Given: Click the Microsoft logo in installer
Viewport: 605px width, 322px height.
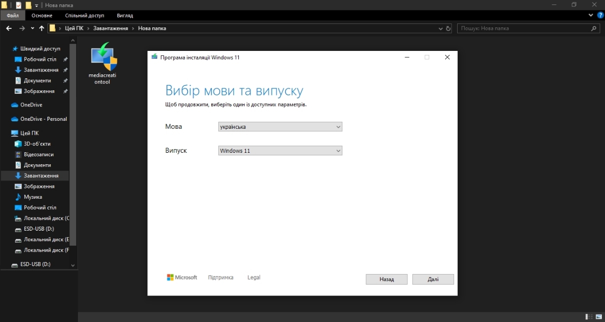Looking at the screenshot, I should pos(182,278).
